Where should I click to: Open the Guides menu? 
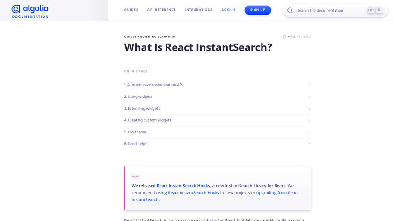[131, 10]
